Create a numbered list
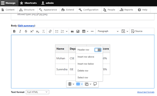This screenshot has height=96, width=157. [x=62, y=31]
